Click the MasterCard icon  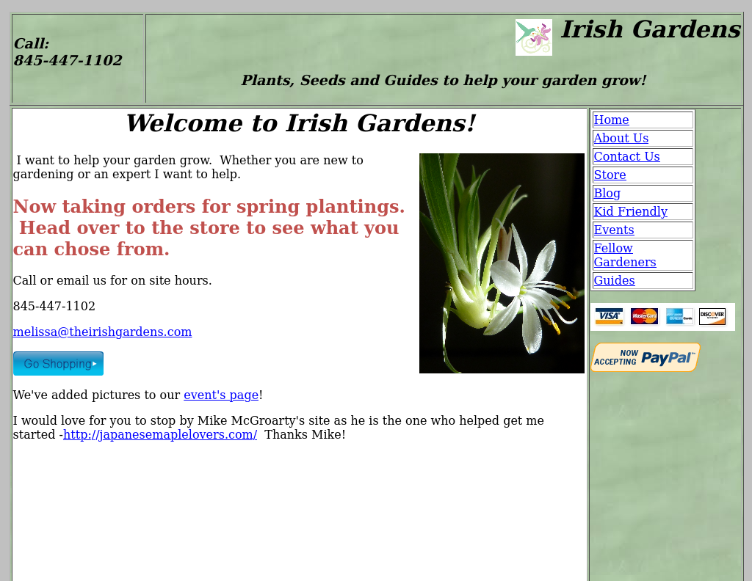[x=644, y=316]
